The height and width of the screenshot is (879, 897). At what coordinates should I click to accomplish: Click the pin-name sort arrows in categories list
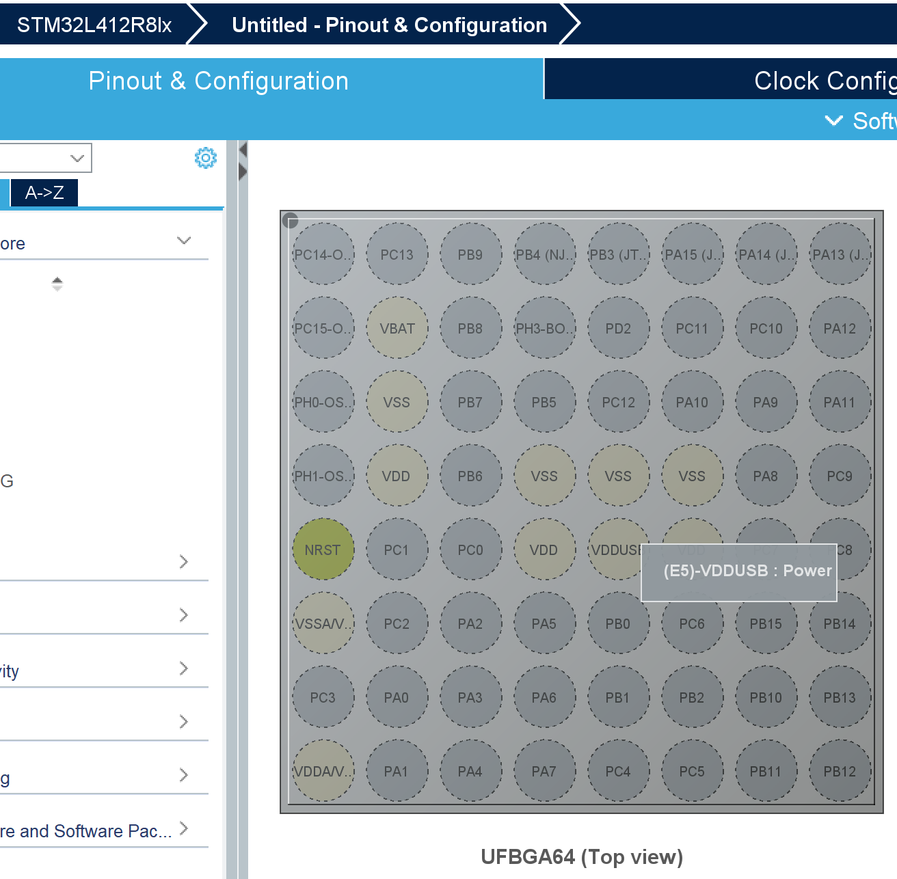click(57, 283)
